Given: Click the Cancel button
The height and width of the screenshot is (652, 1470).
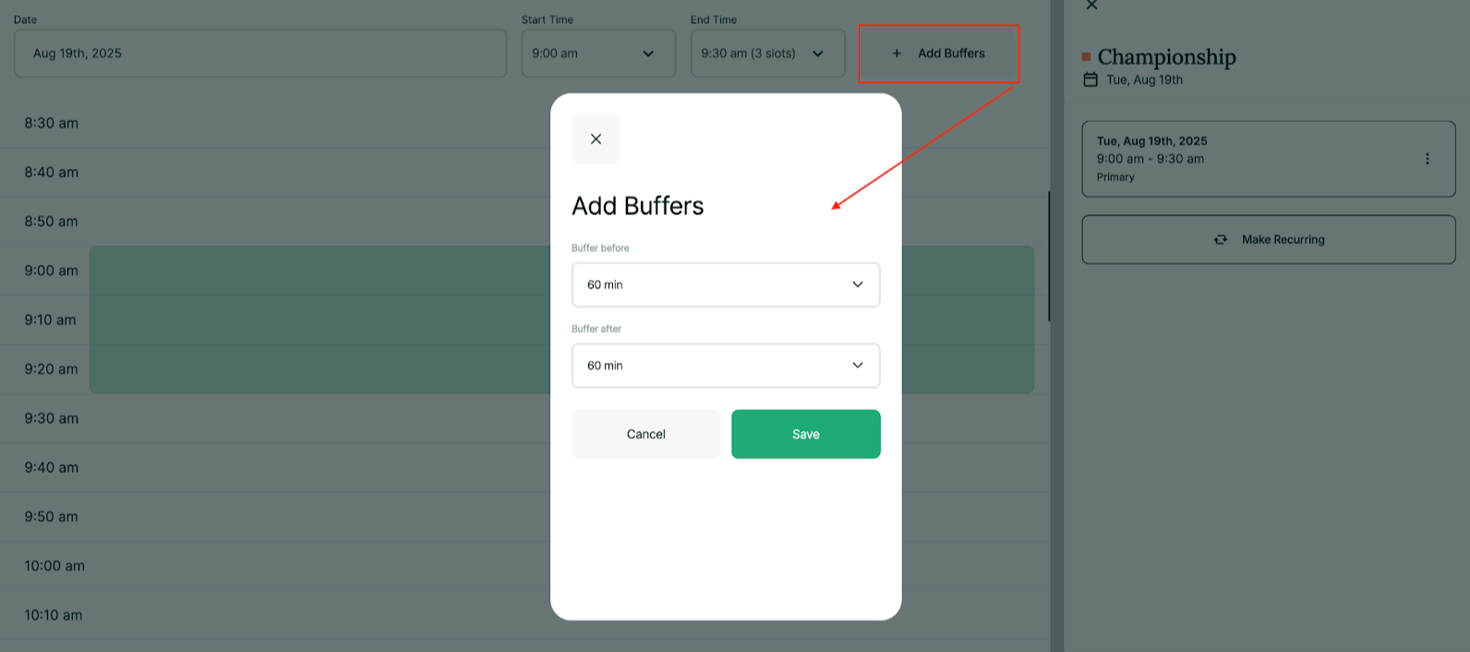Looking at the screenshot, I should (x=645, y=434).
